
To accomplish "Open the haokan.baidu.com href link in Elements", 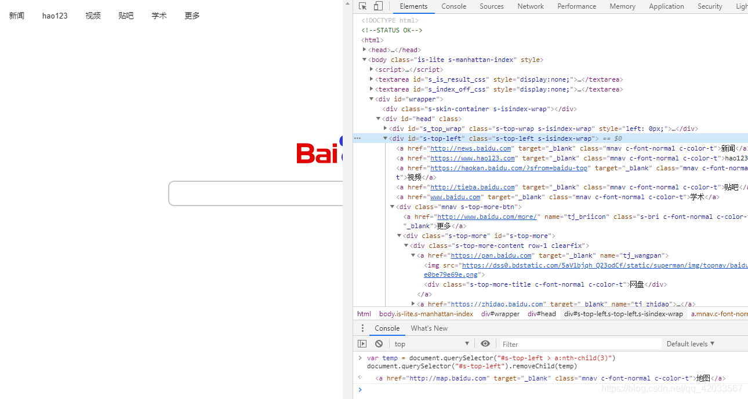I will point(510,168).
